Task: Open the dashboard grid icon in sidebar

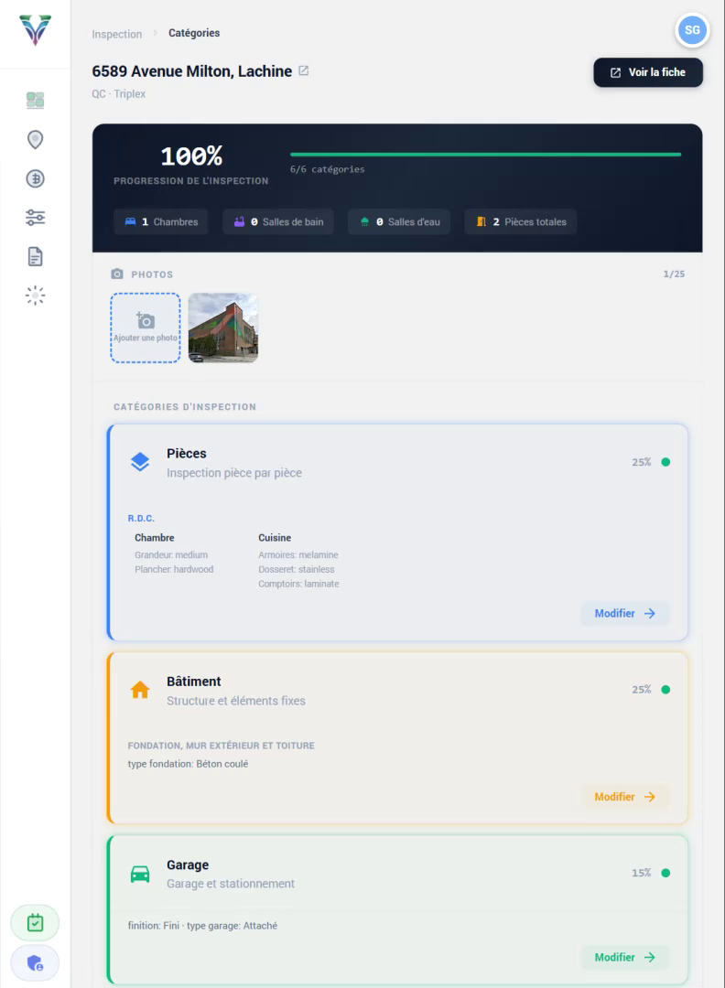Action: pyautogui.click(x=35, y=101)
